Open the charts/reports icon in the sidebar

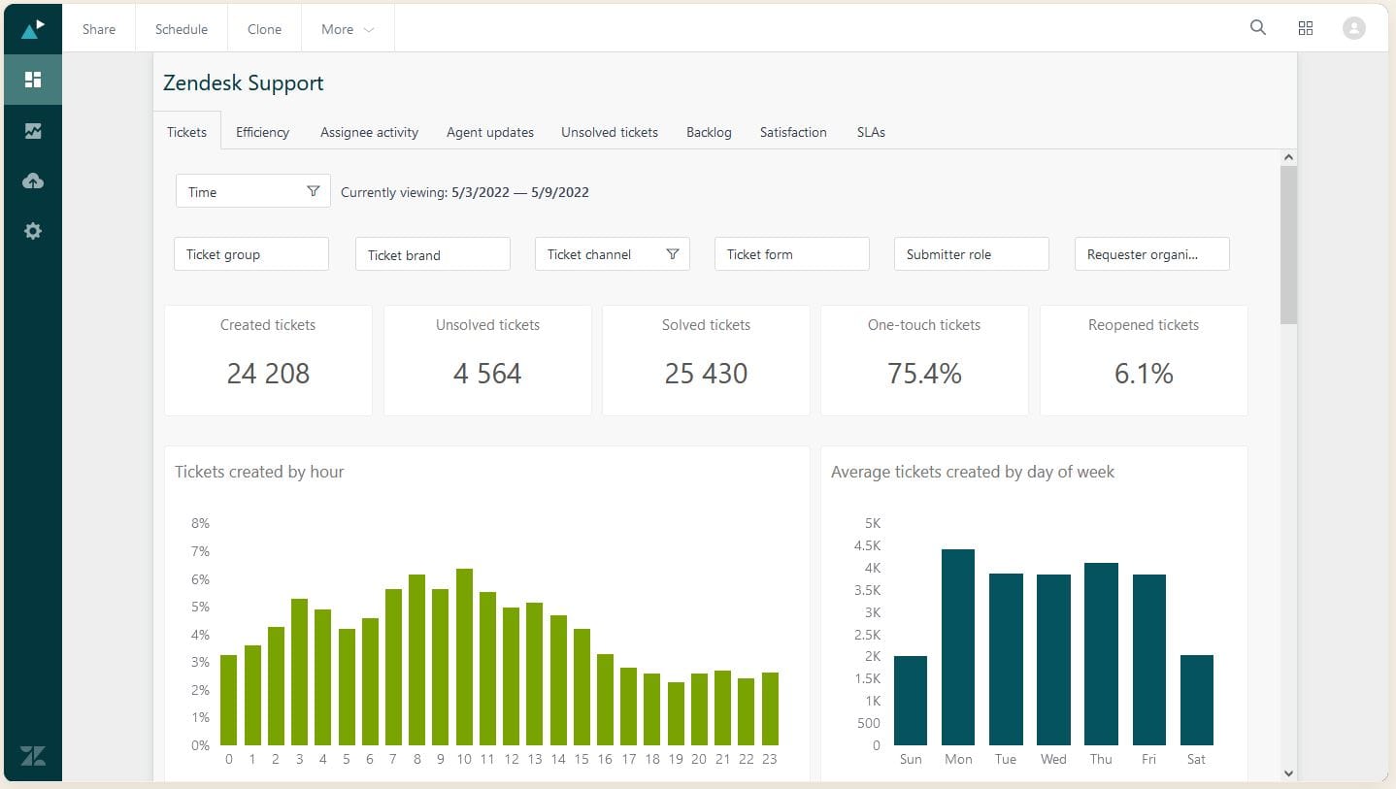(x=32, y=130)
